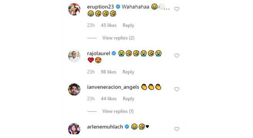The width and height of the screenshot is (253, 138).
Task: Open eruption23 profile picture
Action: 74,9
